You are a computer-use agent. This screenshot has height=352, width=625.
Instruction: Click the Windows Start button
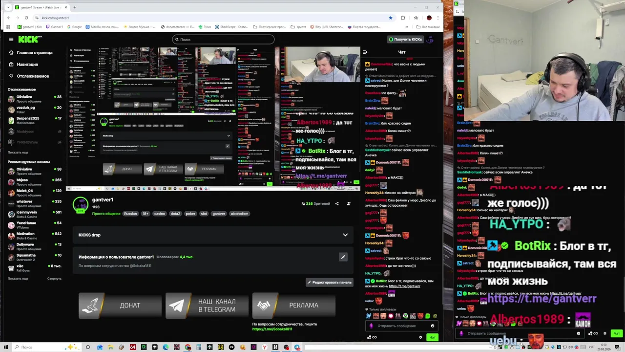point(5,347)
